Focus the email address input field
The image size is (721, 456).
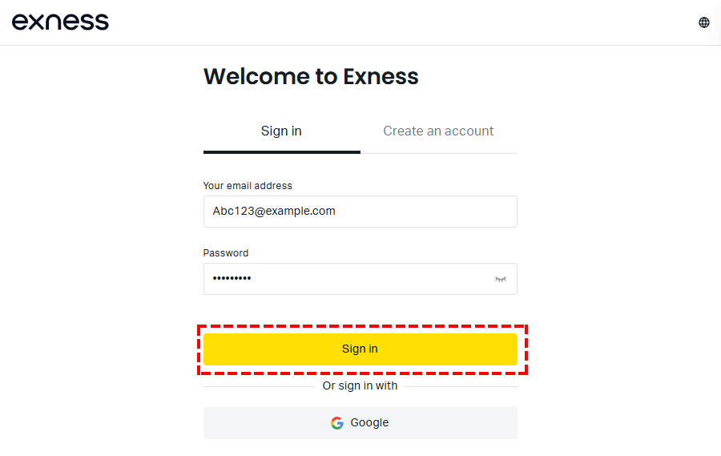360,212
